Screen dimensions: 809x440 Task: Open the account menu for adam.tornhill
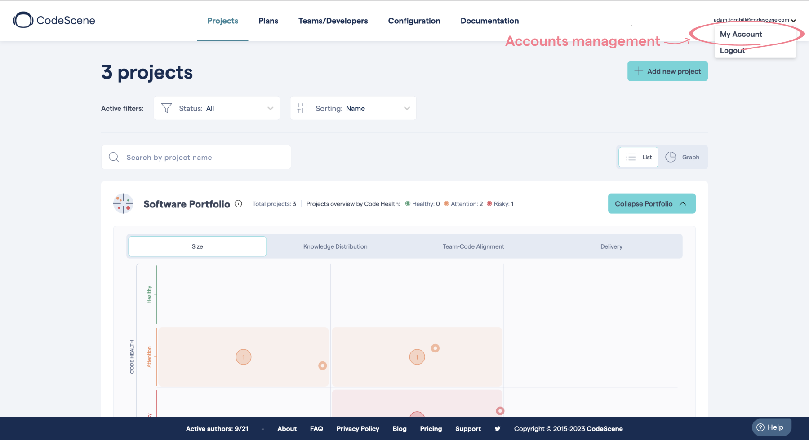tap(754, 20)
